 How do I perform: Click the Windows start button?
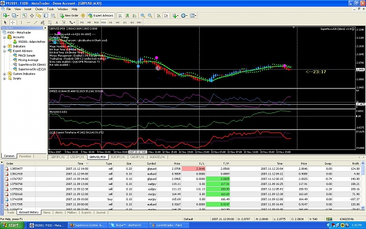click(12, 225)
